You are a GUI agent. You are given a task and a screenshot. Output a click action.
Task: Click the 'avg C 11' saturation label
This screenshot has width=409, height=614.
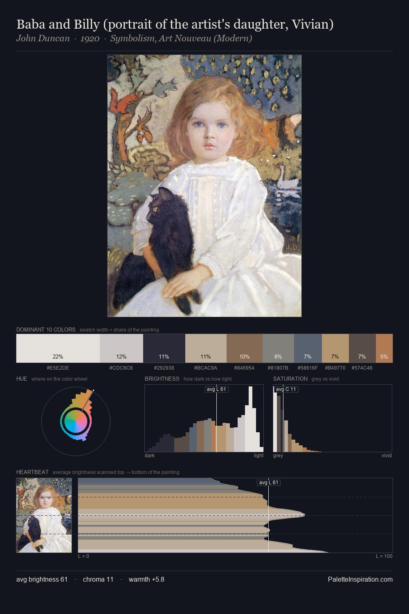[x=286, y=389]
